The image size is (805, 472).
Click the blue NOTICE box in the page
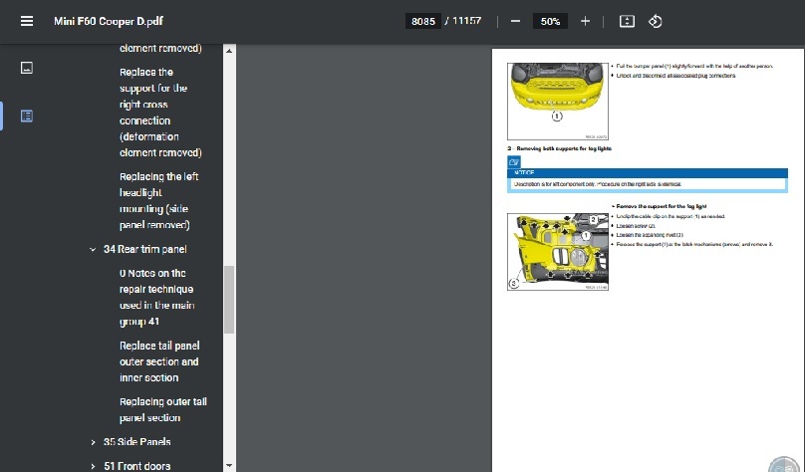pos(648,180)
